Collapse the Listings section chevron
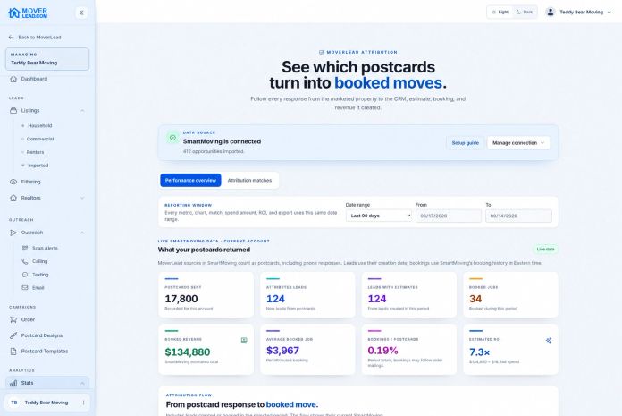The image size is (622, 416). pyautogui.click(x=82, y=110)
